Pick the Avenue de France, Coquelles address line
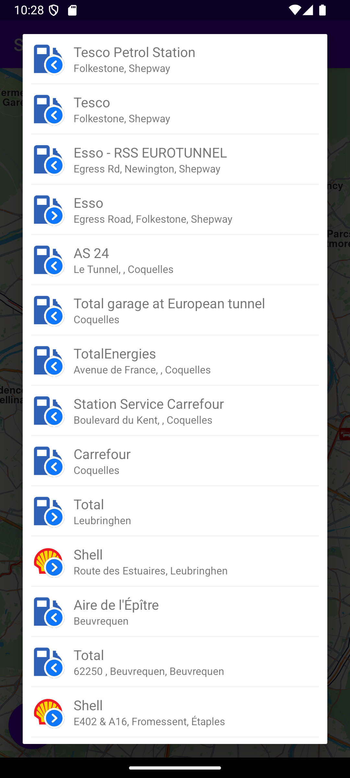The height and width of the screenshot is (778, 350). pyautogui.click(x=142, y=370)
